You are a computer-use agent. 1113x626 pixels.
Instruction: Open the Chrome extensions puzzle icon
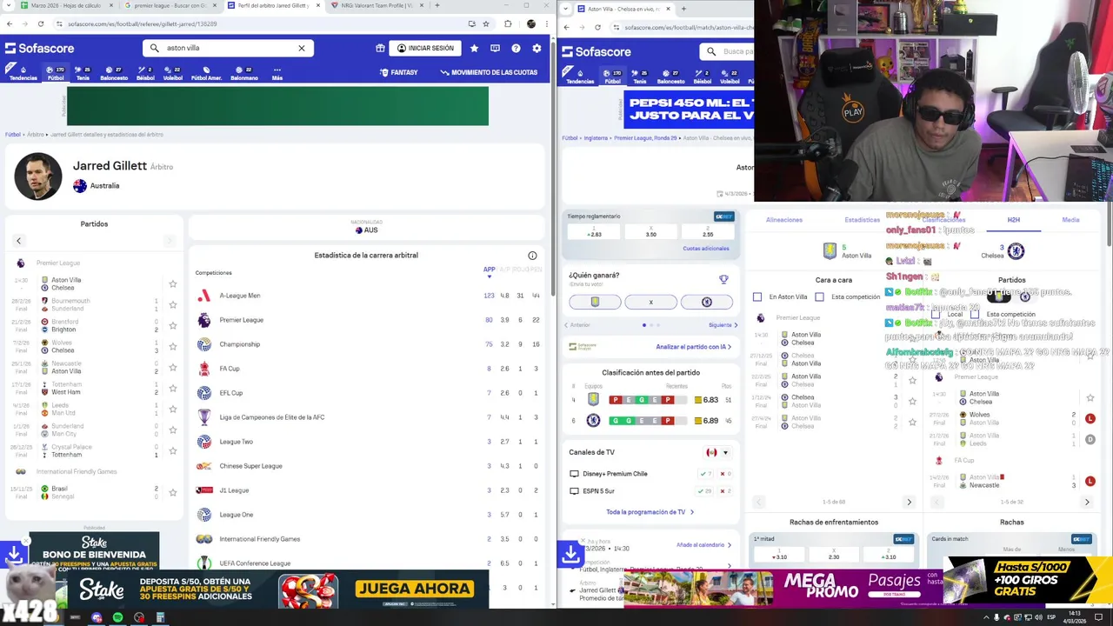coord(509,23)
